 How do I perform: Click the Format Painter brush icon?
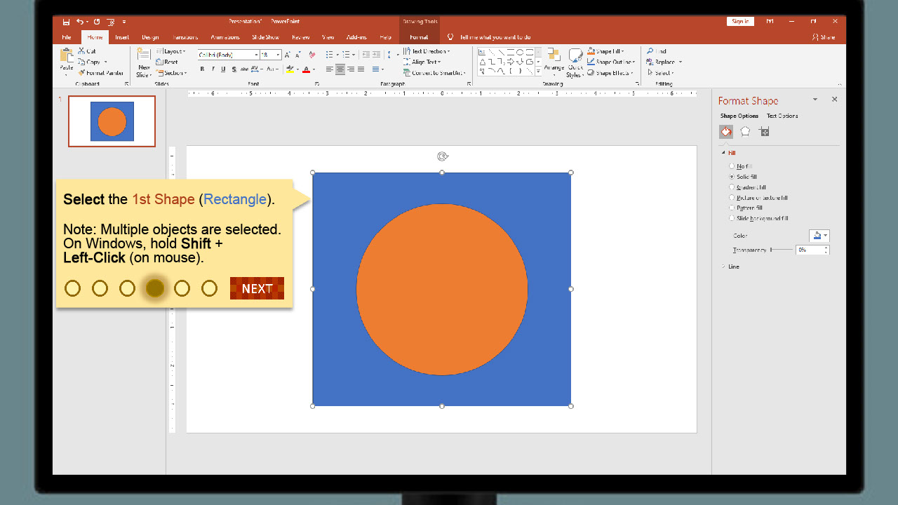point(82,73)
